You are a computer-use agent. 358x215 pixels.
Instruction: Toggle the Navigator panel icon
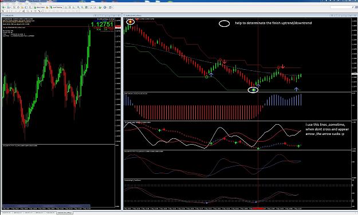click(x=22, y=7)
